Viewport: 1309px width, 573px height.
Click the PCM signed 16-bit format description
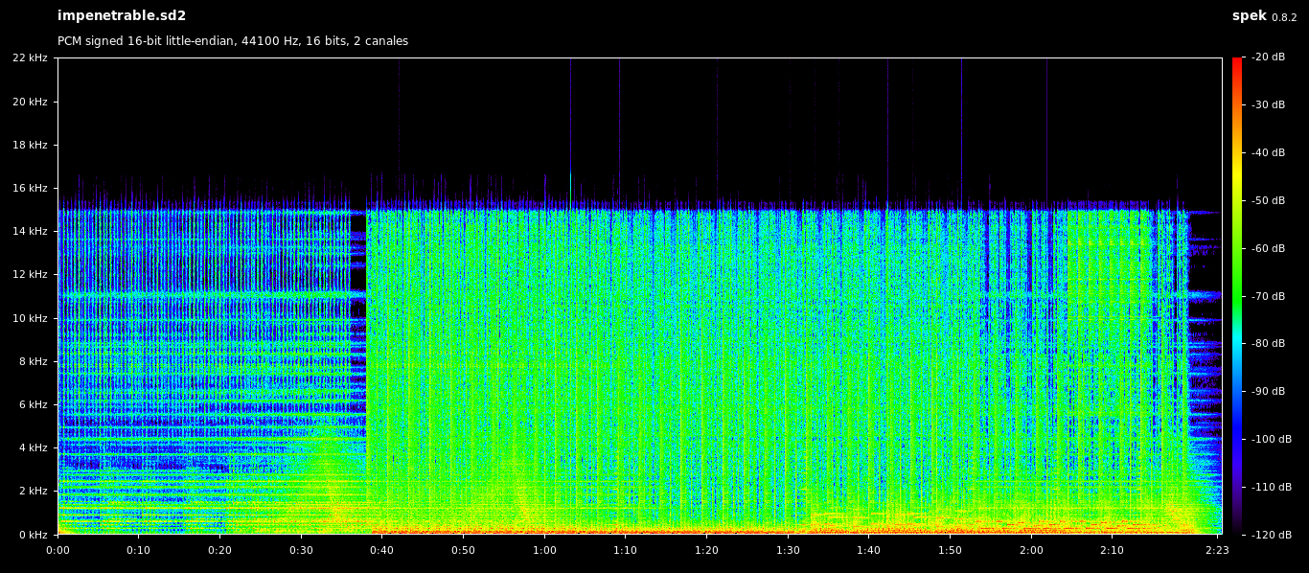[x=233, y=41]
